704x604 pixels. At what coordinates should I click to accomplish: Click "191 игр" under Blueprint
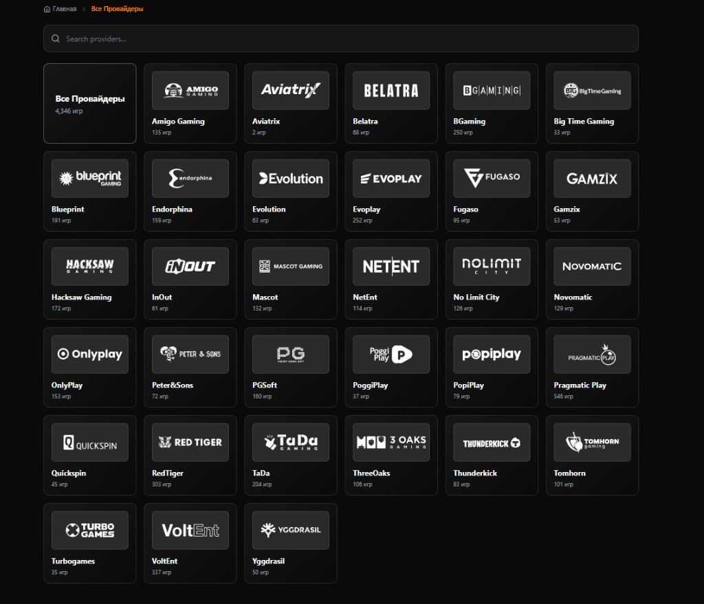click(x=61, y=221)
